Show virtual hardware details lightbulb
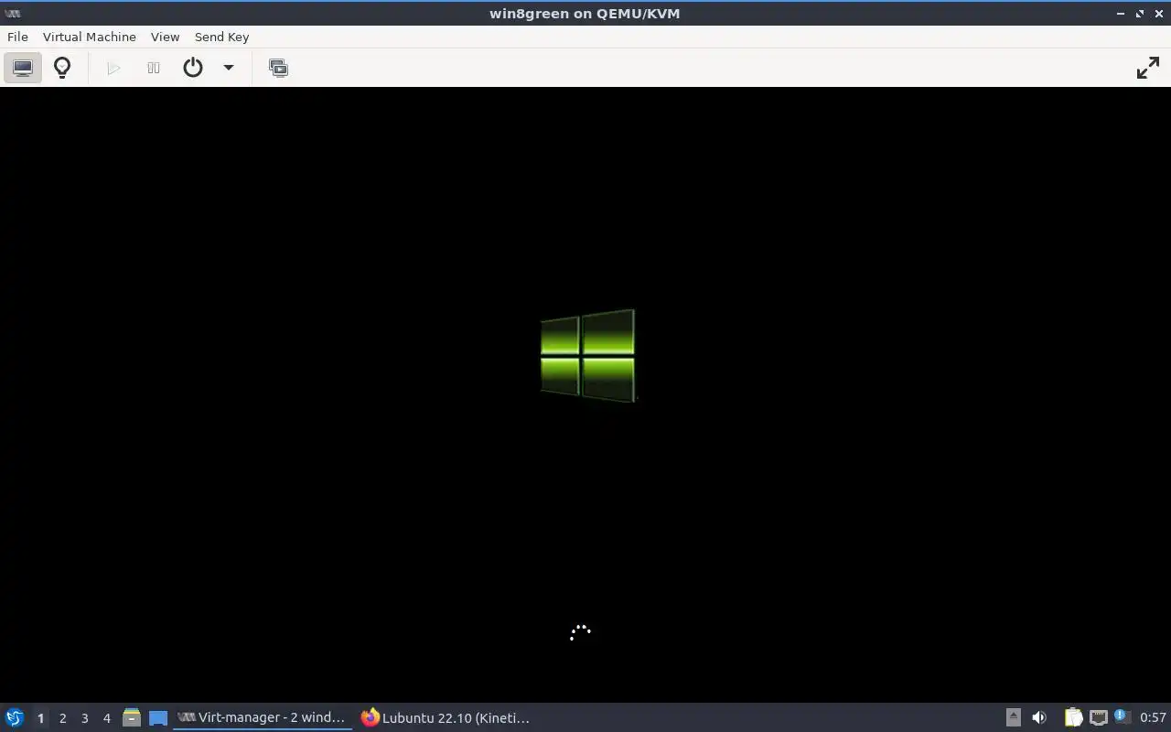Image resolution: width=1171 pixels, height=732 pixels. click(x=62, y=68)
